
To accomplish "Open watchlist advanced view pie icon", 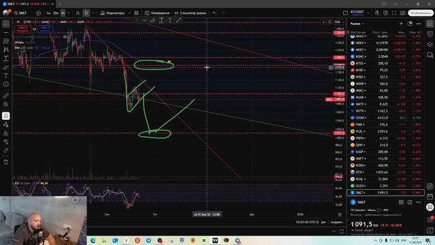I will 410,24.
